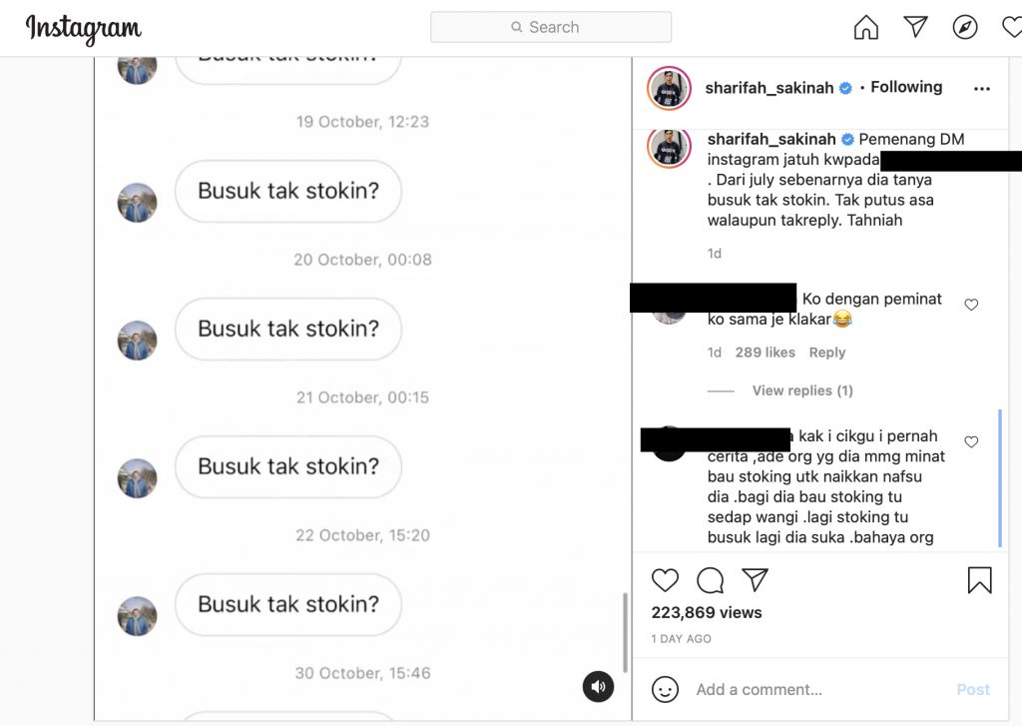Save the post with the bookmark icon
1022x726 pixels.
pos(979,580)
